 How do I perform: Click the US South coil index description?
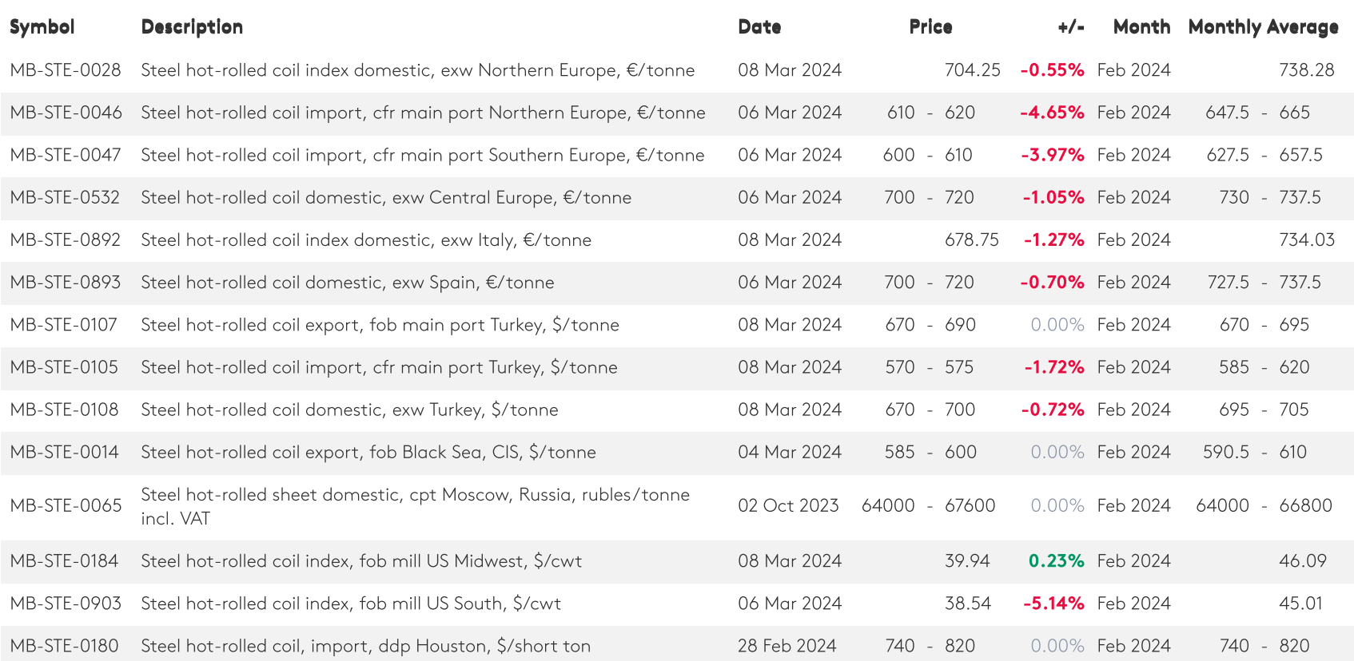[x=351, y=604]
